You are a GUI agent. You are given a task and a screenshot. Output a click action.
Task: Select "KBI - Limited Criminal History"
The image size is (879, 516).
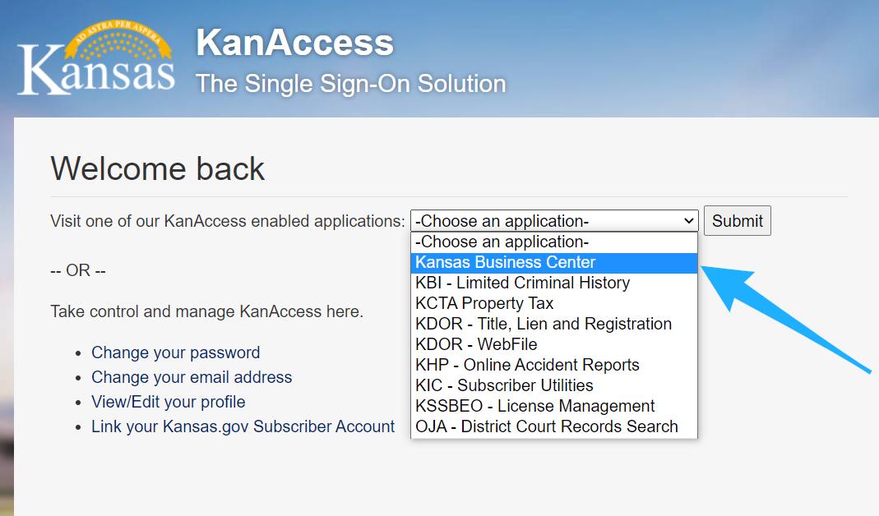pos(524,283)
